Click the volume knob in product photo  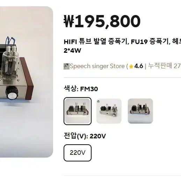click(12, 93)
